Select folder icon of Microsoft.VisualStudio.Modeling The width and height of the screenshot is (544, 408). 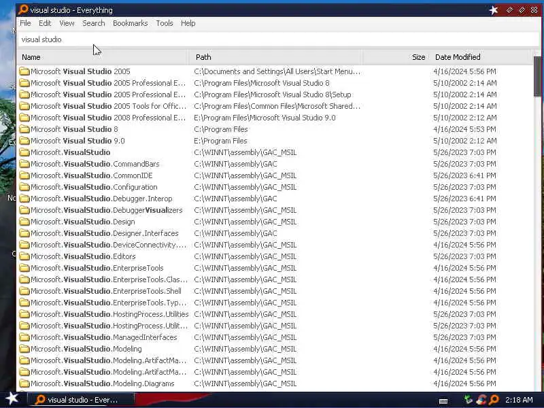pyautogui.click(x=24, y=349)
